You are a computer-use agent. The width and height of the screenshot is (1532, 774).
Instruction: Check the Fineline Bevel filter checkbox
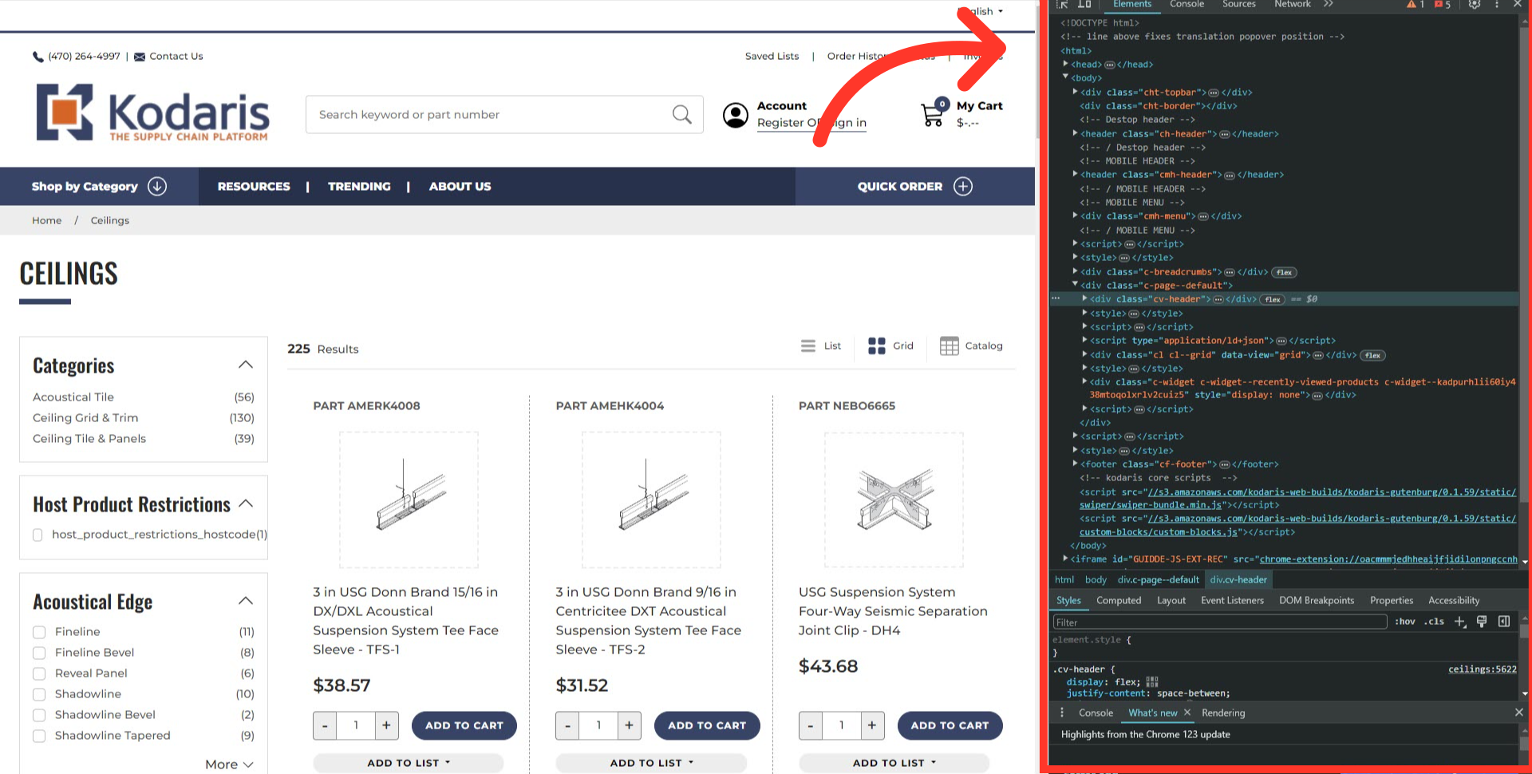coord(39,653)
